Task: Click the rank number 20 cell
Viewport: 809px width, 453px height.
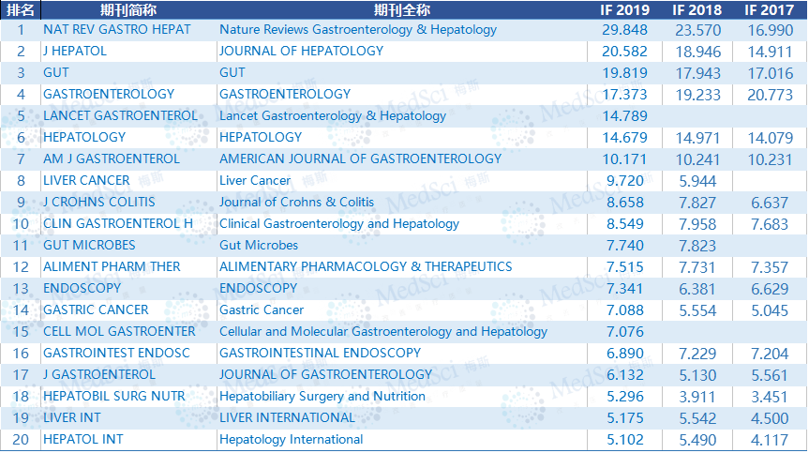Action: point(20,439)
